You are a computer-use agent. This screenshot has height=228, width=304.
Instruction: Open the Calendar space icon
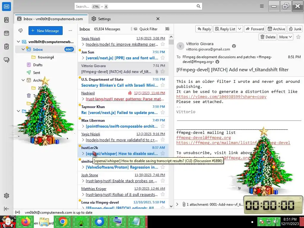point(7,33)
